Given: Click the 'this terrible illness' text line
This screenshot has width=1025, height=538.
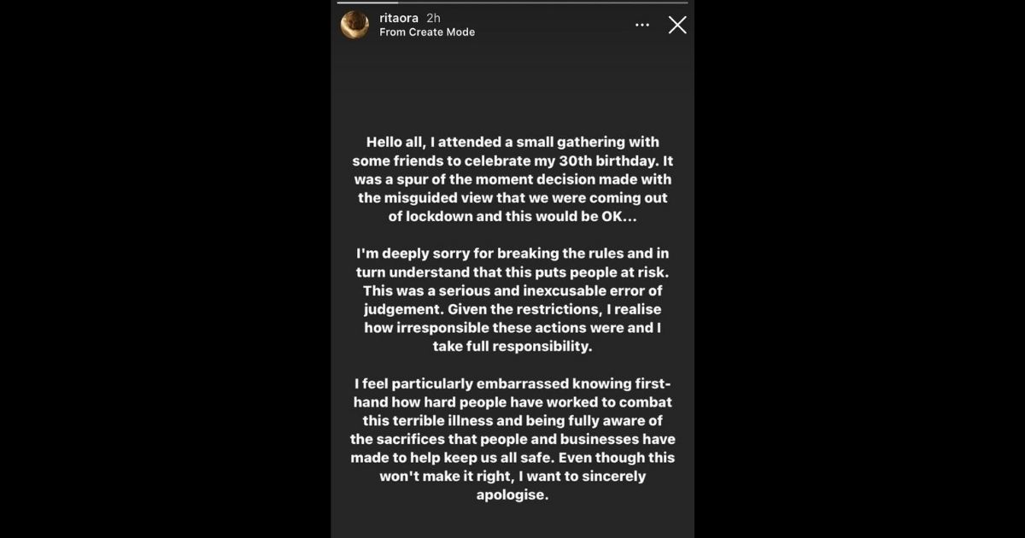Looking at the screenshot, I should [512, 421].
